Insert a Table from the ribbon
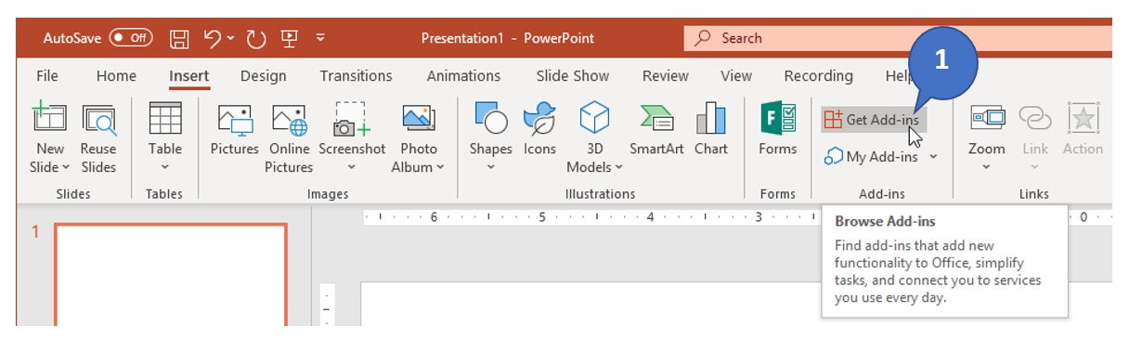This screenshot has height=339, width=1129. (x=165, y=137)
